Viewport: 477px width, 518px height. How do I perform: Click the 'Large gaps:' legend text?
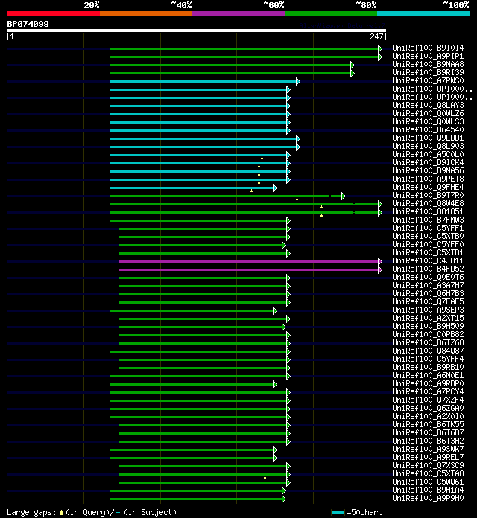[31, 512]
